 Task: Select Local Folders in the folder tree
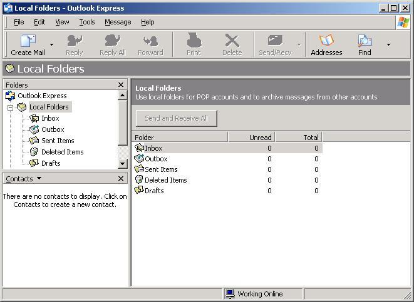point(49,107)
